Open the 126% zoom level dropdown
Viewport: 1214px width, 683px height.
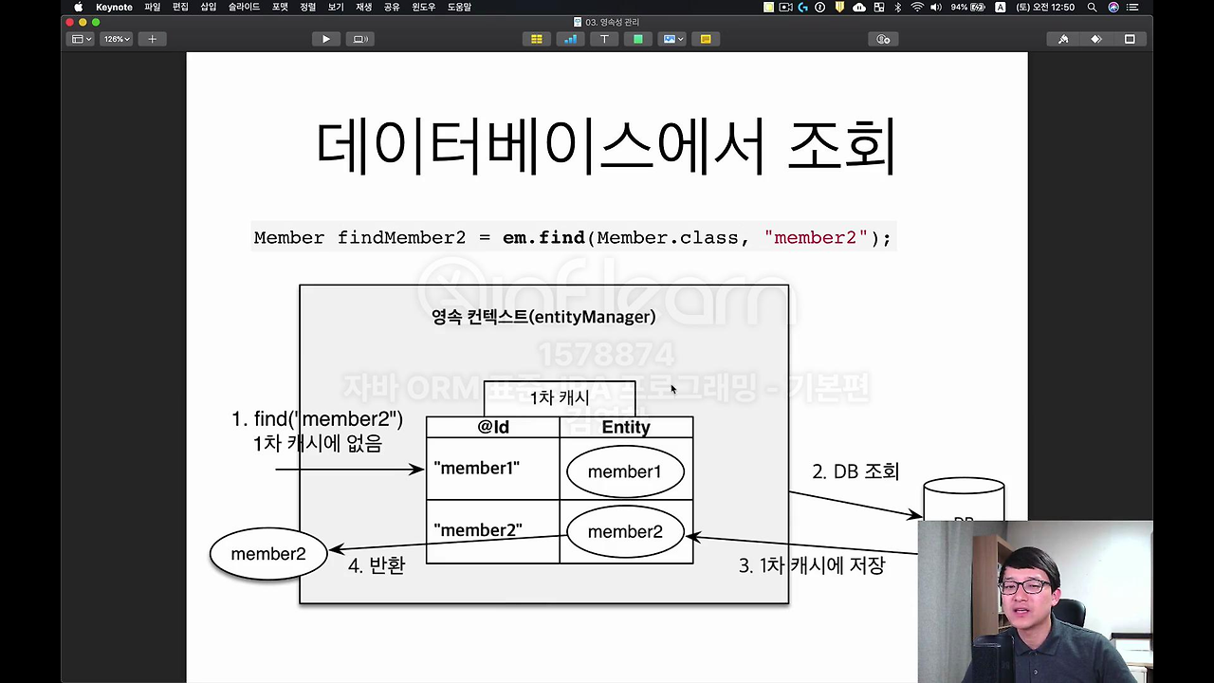pos(117,39)
